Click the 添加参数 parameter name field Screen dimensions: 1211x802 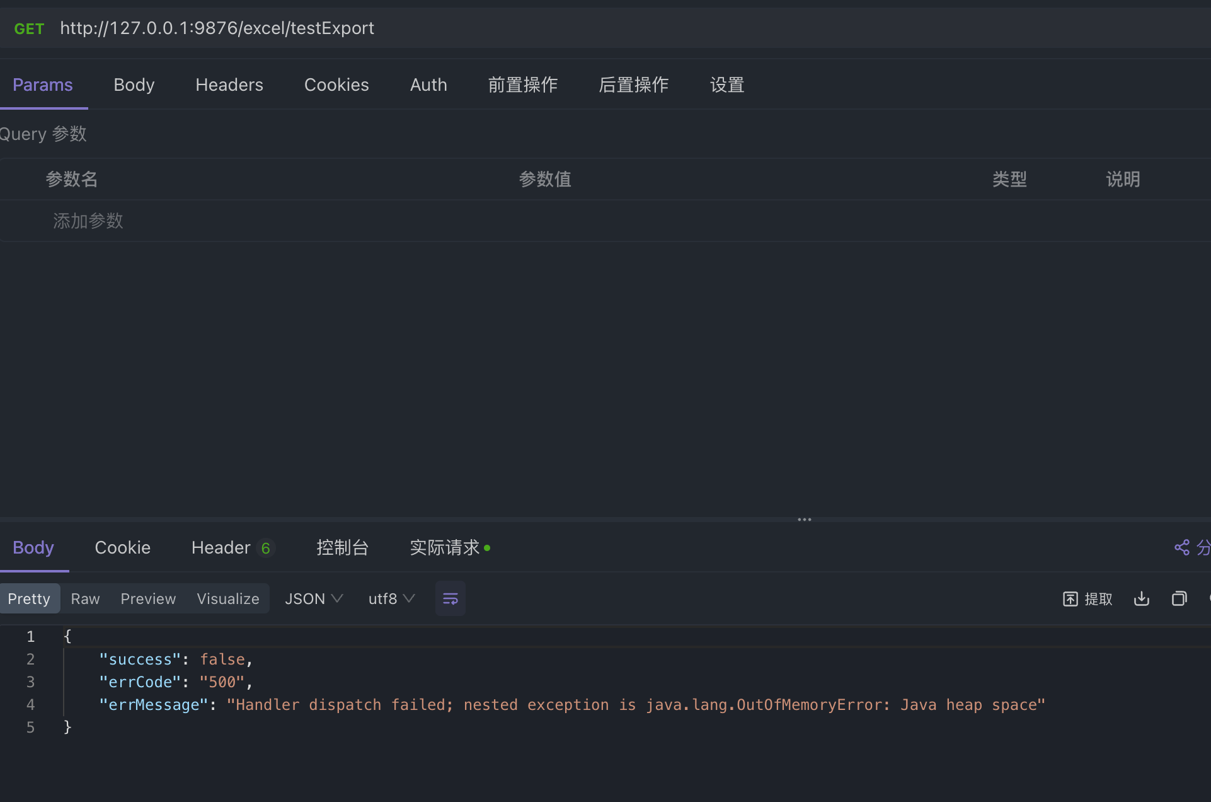pyautogui.click(x=88, y=221)
